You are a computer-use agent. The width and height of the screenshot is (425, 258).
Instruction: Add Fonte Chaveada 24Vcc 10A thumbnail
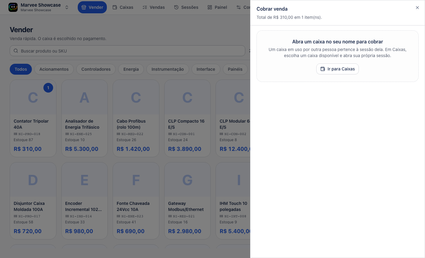[136, 180]
